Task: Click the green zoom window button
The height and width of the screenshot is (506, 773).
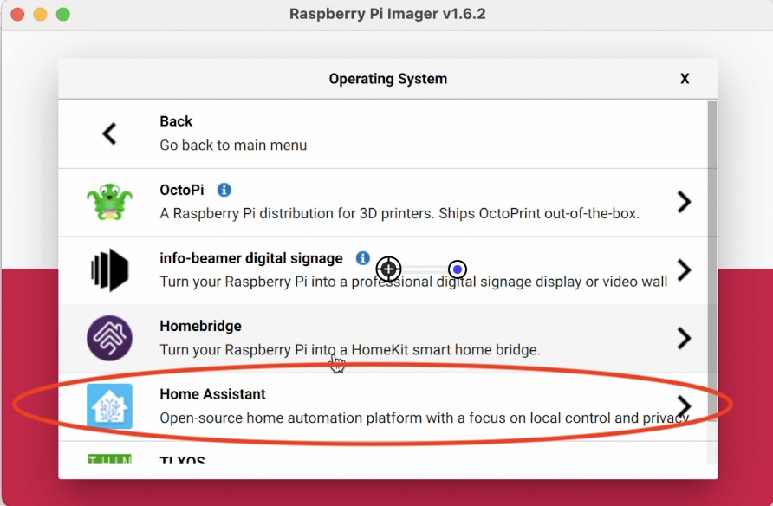Action: pos(63,14)
